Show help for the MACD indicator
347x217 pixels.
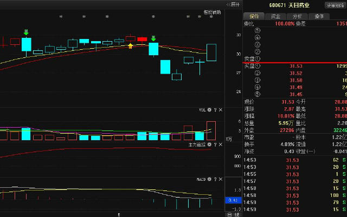click(215, 179)
